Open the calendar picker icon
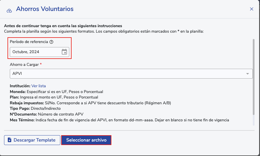The height and width of the screenshot is (156, 260). click(x=64, y=52)
